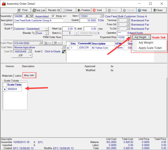
Task: Select Apply Scale Ticket menu option
Action: click(150, 48)
